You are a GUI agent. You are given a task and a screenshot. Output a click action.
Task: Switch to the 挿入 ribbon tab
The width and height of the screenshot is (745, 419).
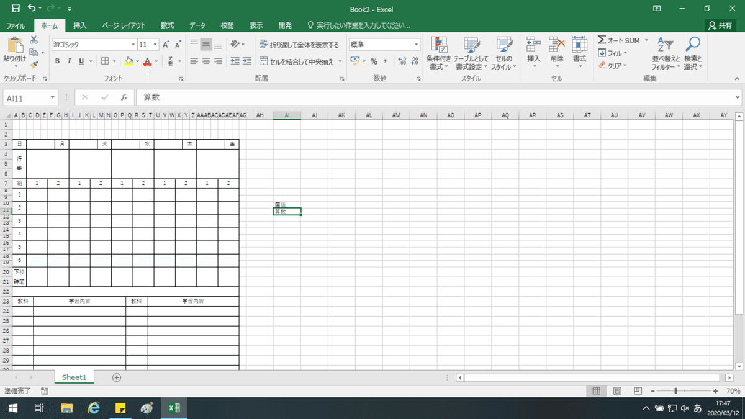(80, 25)
